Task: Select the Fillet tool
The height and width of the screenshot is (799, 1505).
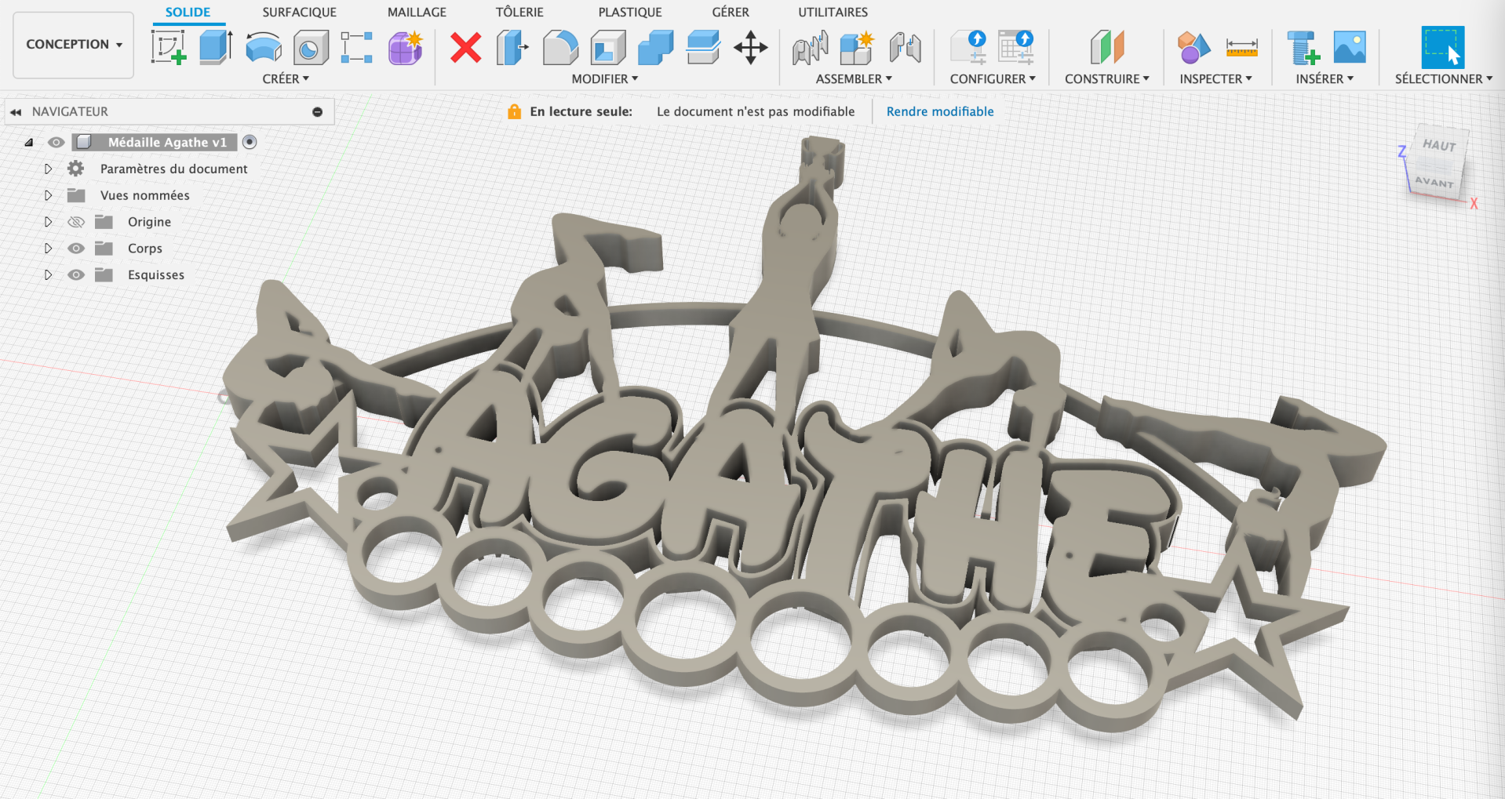Action: pyautogui.click(x=560, y=47)
